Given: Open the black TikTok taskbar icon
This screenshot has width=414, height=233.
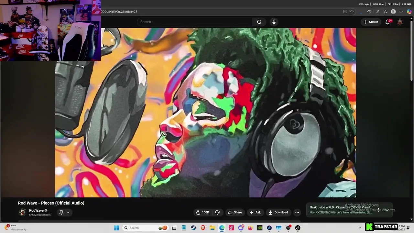Looking at the screenshot, I should (x=298, y=228).
